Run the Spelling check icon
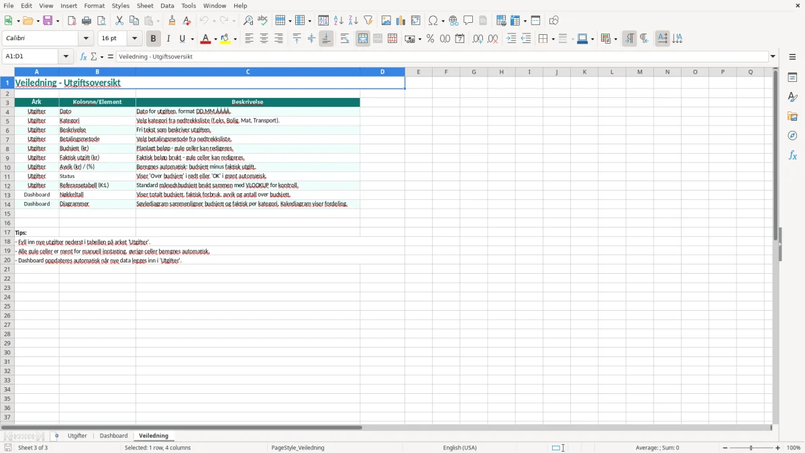This screenshot has height=453, width=805. (x=263, y=20)
